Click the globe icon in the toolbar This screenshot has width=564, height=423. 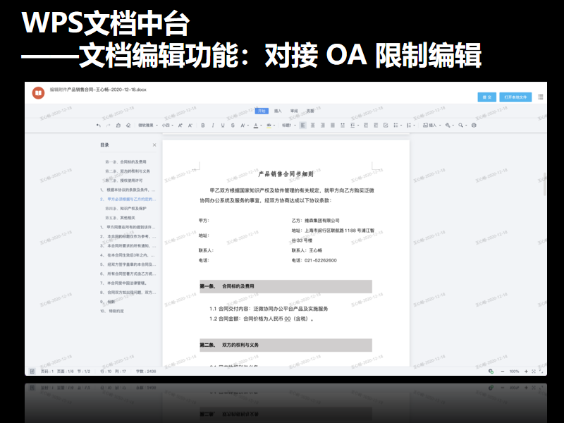pyautogui.click(x=474, y=125)
